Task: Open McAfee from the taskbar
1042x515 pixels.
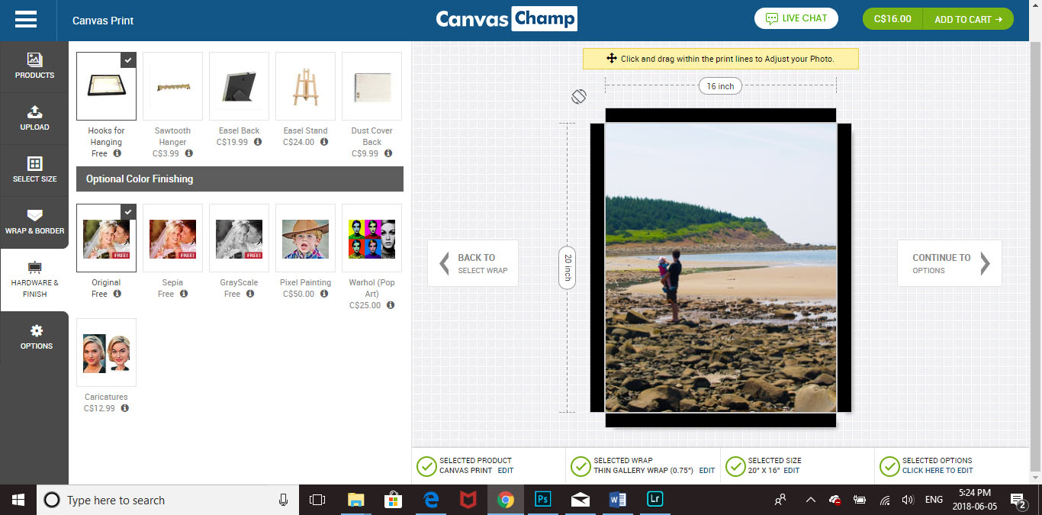Action: pos(468,500)
